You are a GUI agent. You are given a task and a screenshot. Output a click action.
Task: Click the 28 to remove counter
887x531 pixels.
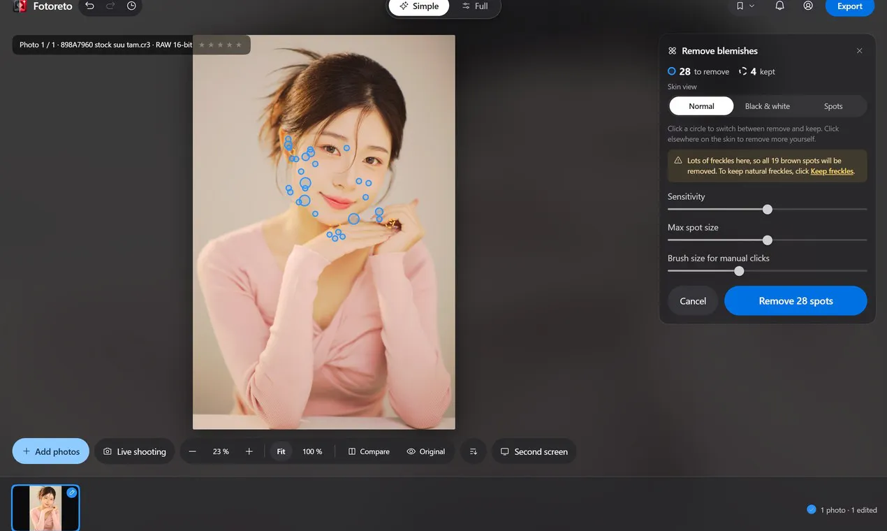click(x=698, y=71)
